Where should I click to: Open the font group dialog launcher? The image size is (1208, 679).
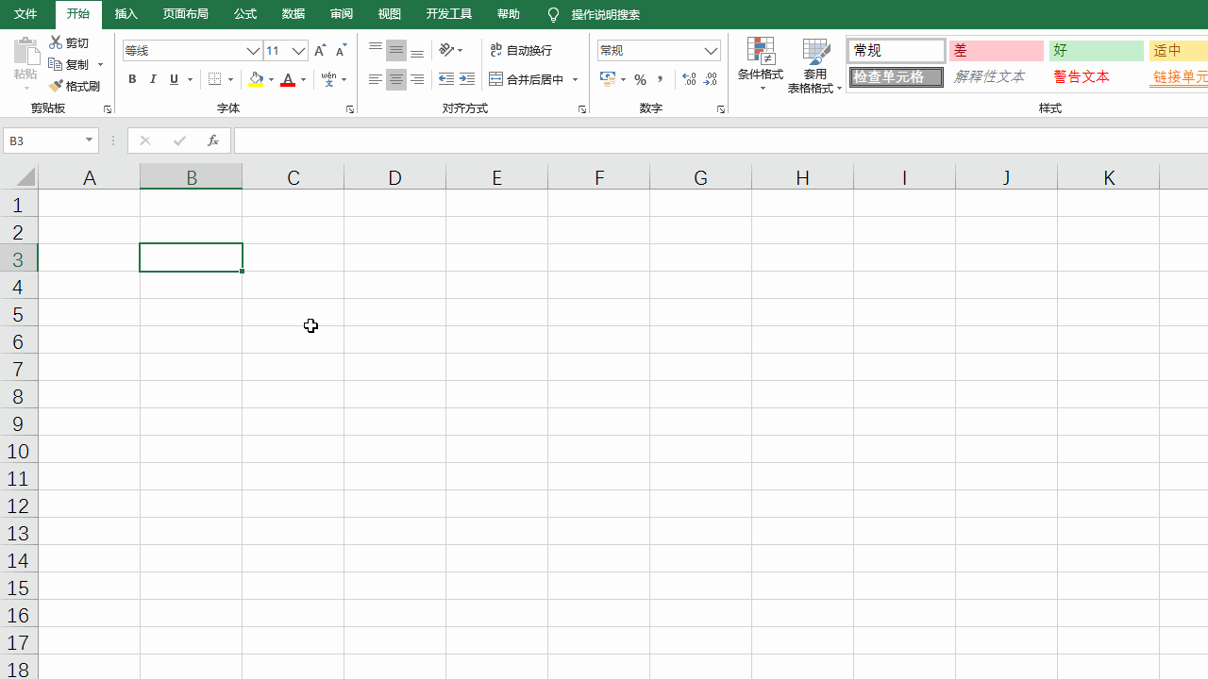click(x=350, y=109)
